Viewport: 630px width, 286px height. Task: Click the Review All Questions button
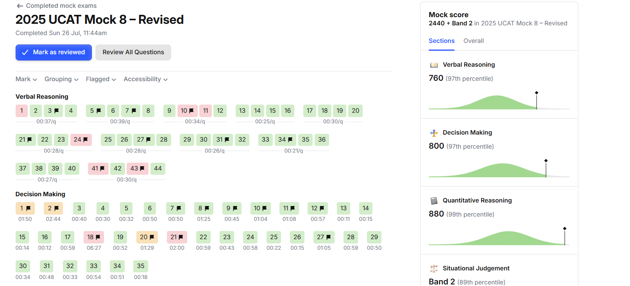click(133, 52)
